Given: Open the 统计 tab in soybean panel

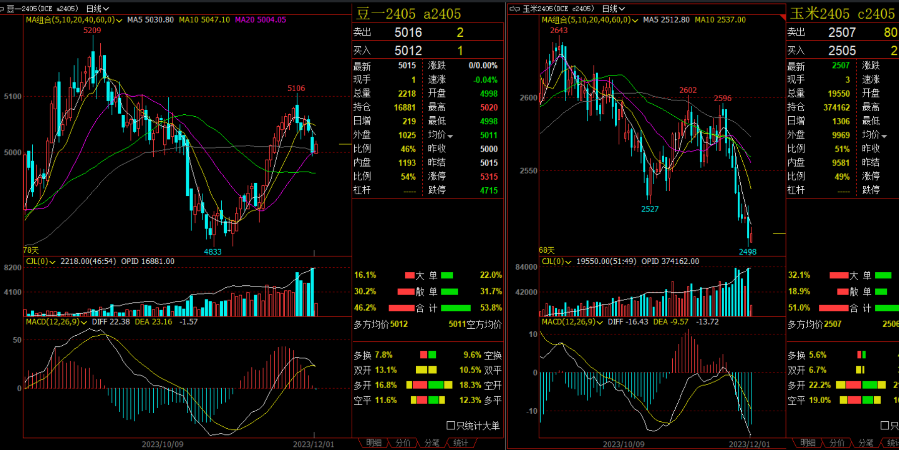Looking at the screenshot, I should tap(461, 443).
